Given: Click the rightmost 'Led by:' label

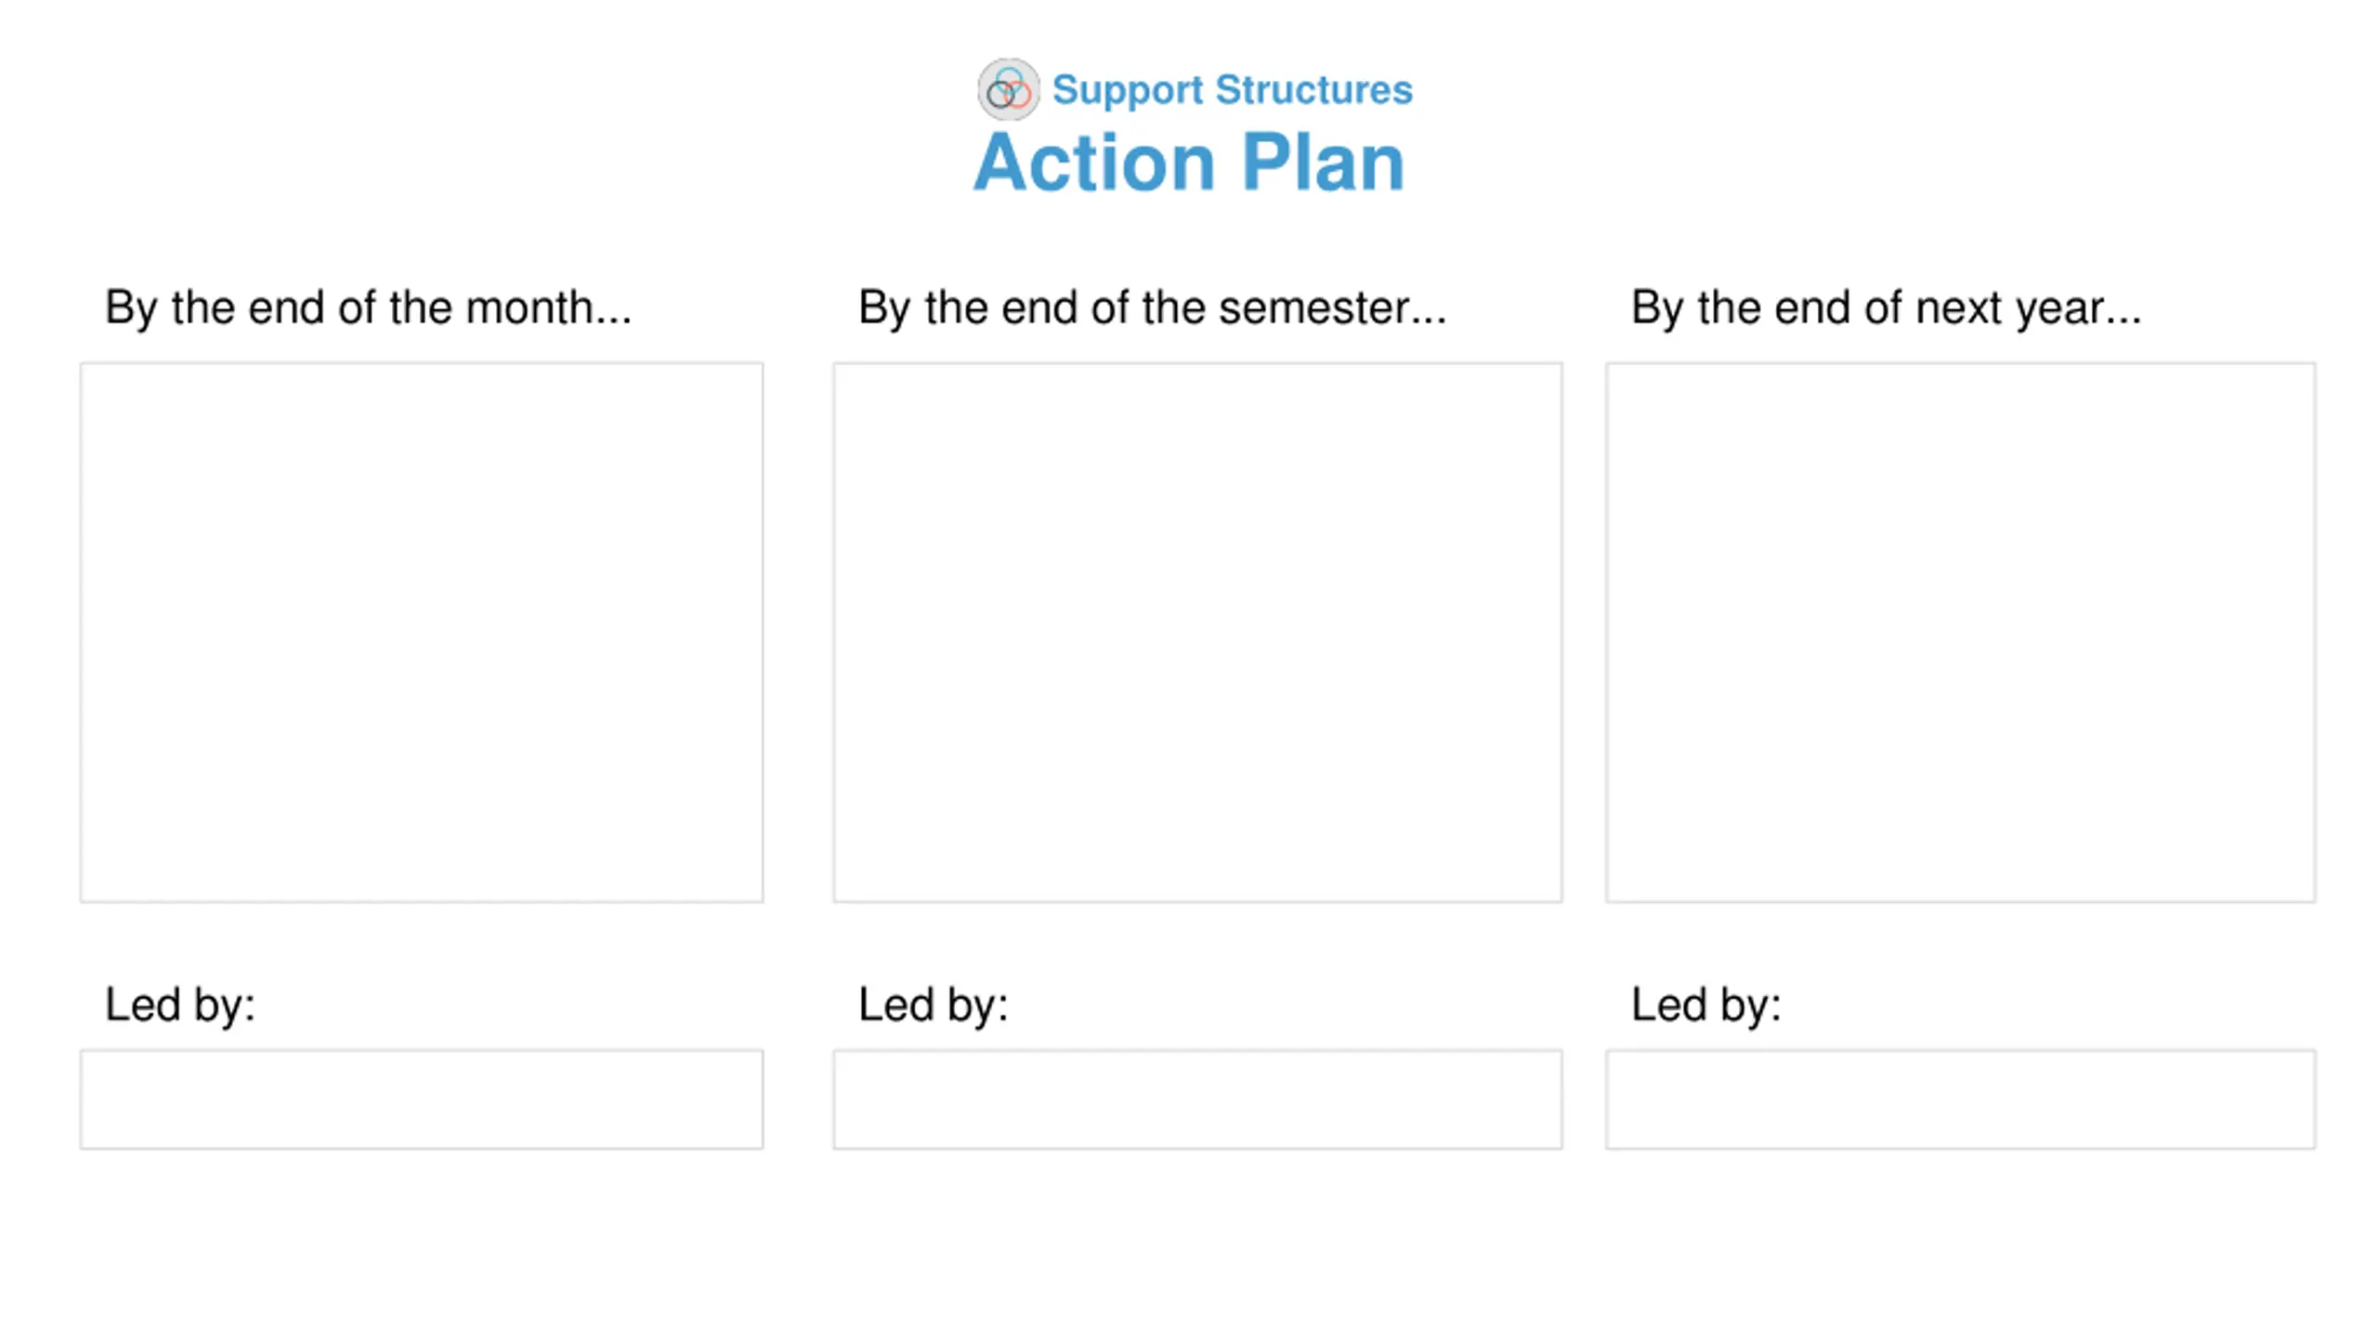Looking at the screenshot, I should (x=1706, y=1005).
